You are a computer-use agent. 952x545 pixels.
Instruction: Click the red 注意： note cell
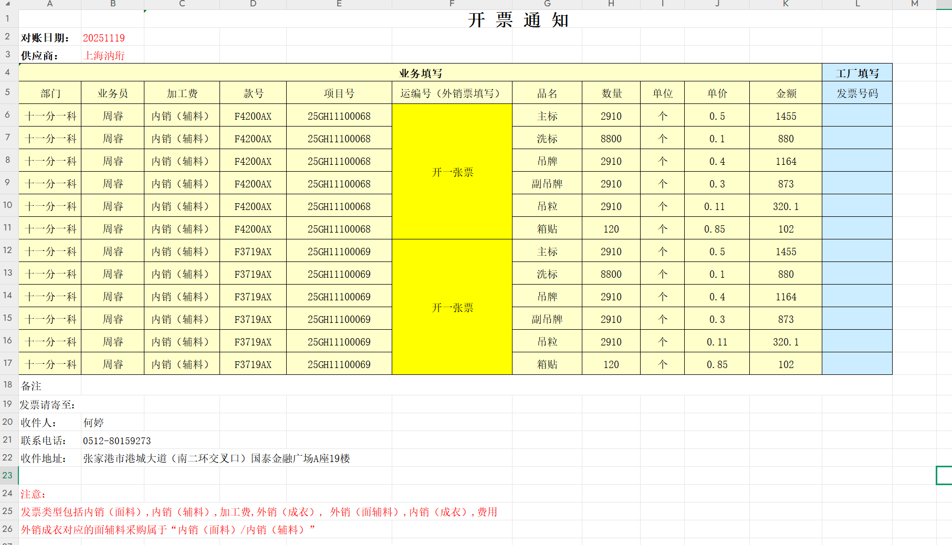click(33, 494)
